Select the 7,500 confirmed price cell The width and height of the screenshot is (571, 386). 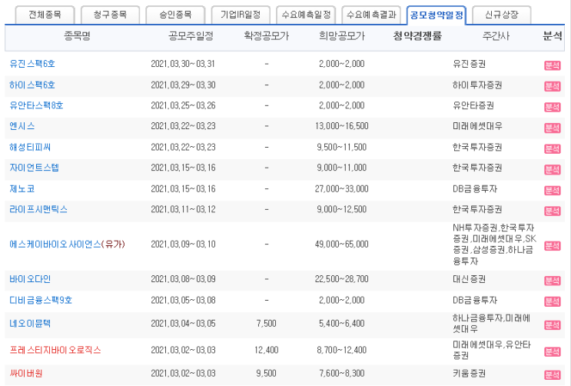point(266,324)
